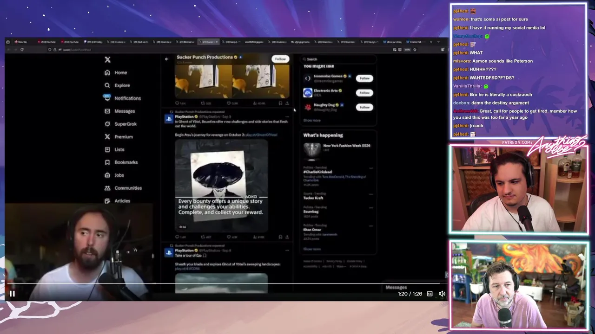Open the Messages envelope icon in sidebar
Viewport: 595px width, 334px height.
(x=107, y=111)
